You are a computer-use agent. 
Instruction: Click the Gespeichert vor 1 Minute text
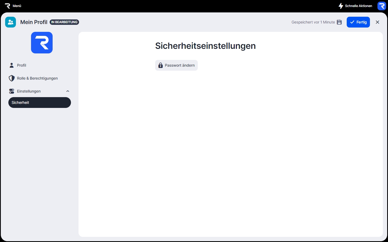tap(313, 22)
